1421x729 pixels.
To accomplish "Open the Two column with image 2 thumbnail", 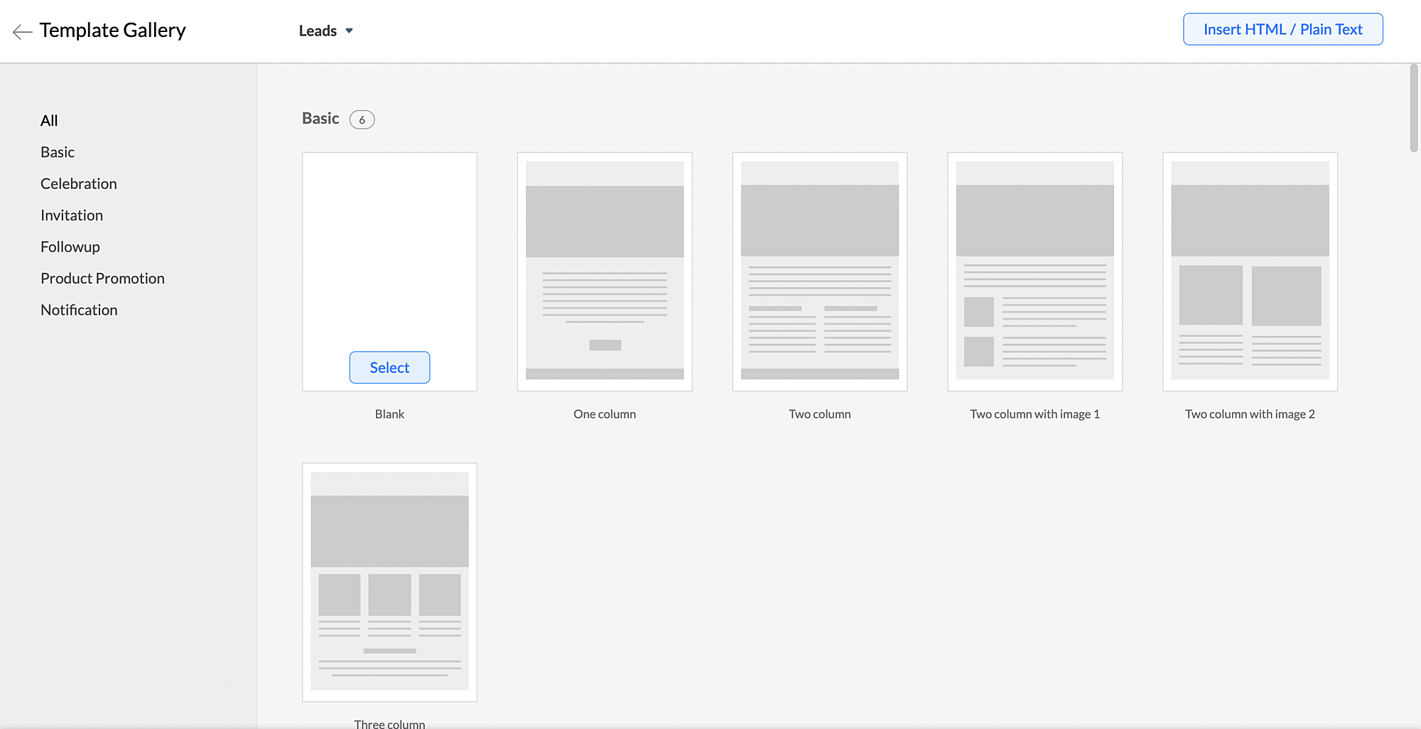I will (1250, 271).
